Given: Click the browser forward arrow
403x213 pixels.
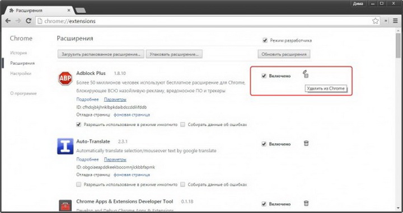Looking at the screenshot, I should (18, 21).
